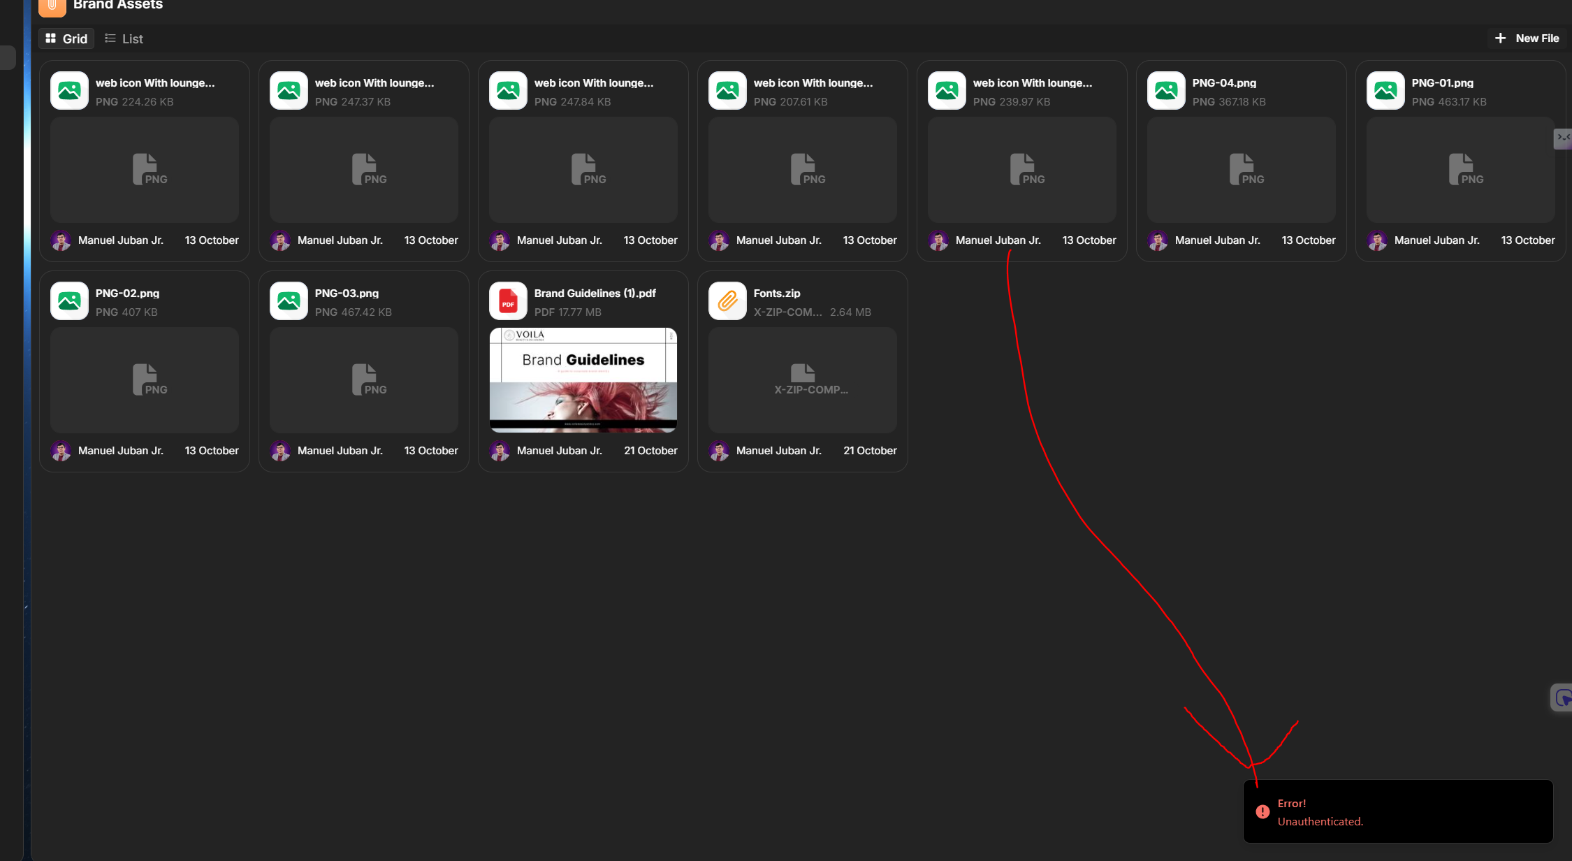The image size is (1572, 861).
Task: Click the green image icon for PNG-01.png
Action: (1385, 91)
